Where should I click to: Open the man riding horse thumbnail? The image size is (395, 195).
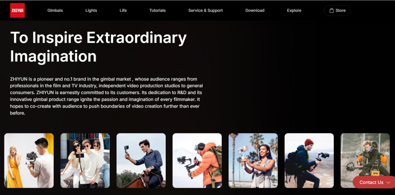coord(141,160)
